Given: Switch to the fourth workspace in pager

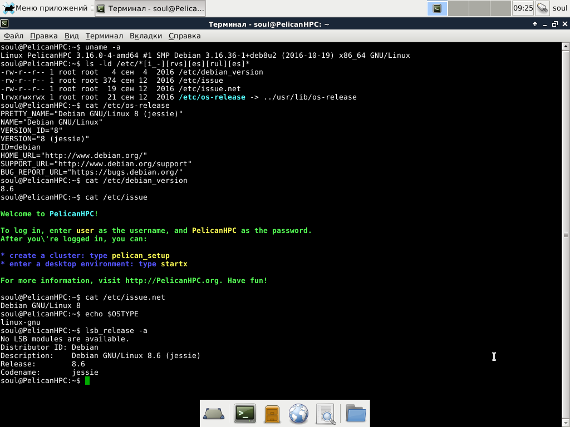Looking at the screenshot, I should (x=500, y=8).
